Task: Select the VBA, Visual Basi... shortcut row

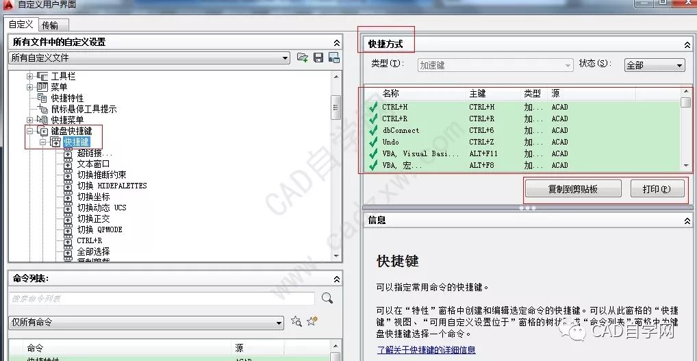Action: pyautogui.click(x=522, y=154)
